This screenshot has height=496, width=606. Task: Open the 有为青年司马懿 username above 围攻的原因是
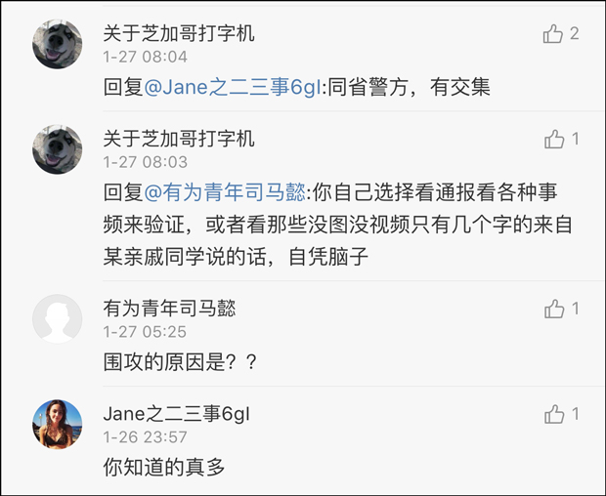coord(169,309)
